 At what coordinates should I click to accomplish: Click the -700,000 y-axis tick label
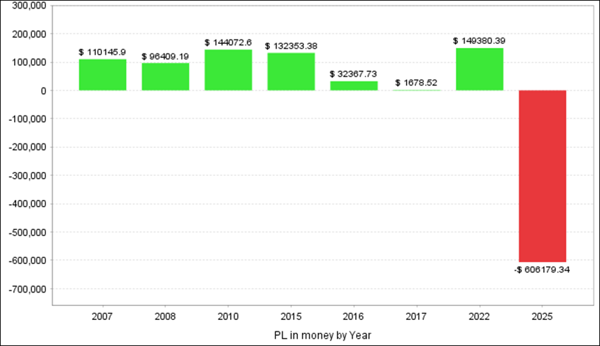[x=25, y=289]
